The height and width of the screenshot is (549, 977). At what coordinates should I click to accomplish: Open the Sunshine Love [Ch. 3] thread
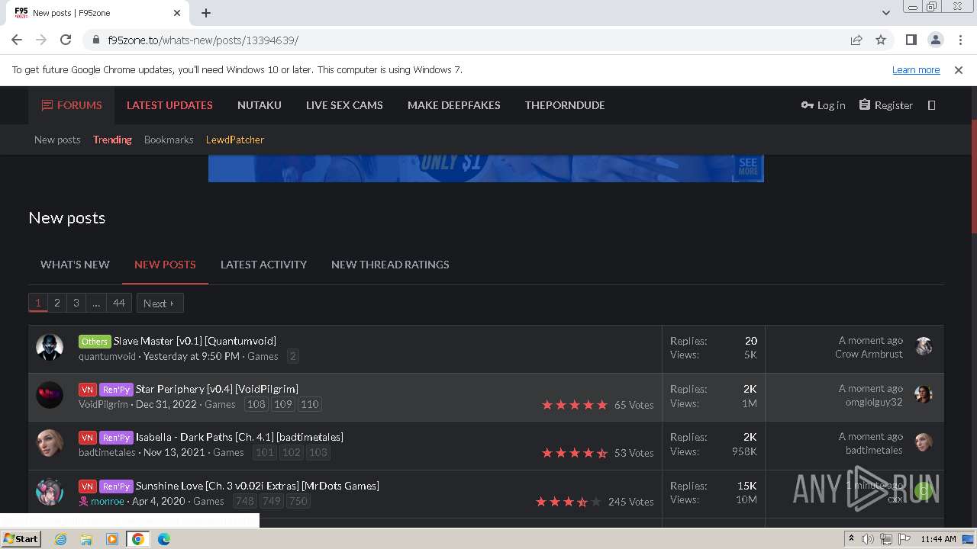click(x=257, y=486)
